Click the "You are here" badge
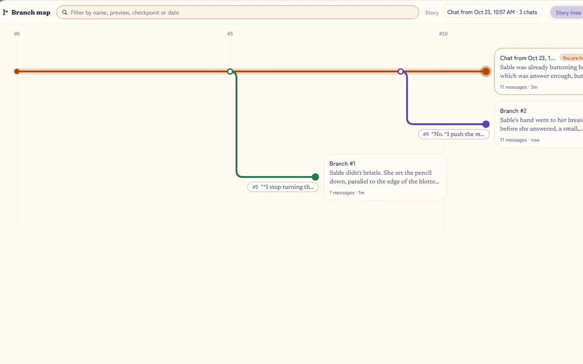This screenshot has height=364, width=583. (x=571, y=58)
